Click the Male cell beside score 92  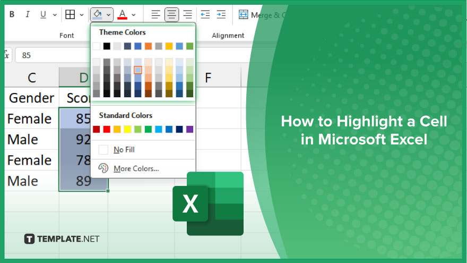click(x=32, y=139)
